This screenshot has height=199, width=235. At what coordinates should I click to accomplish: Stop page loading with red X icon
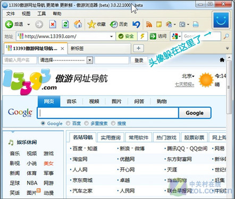click(53, 24)
